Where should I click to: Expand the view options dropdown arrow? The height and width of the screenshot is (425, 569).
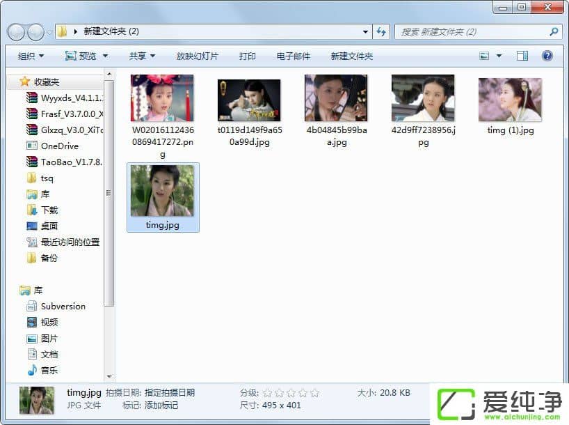point(499,56)
